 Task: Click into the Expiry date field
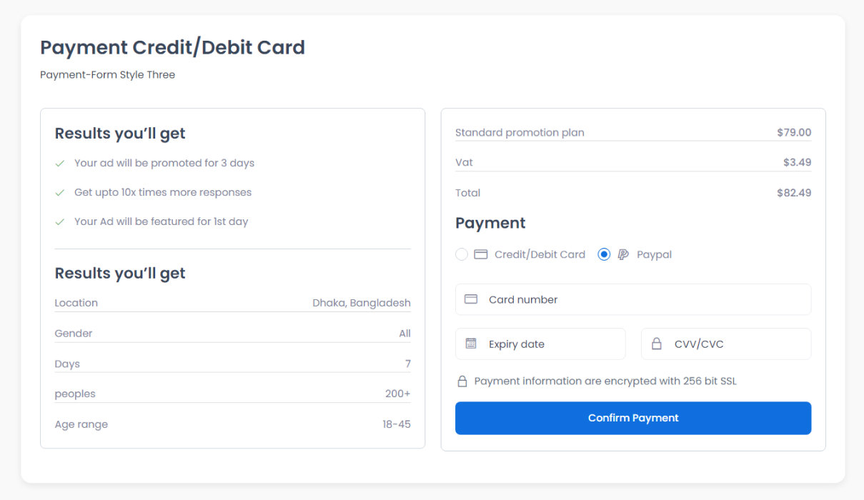pos(550,344)
